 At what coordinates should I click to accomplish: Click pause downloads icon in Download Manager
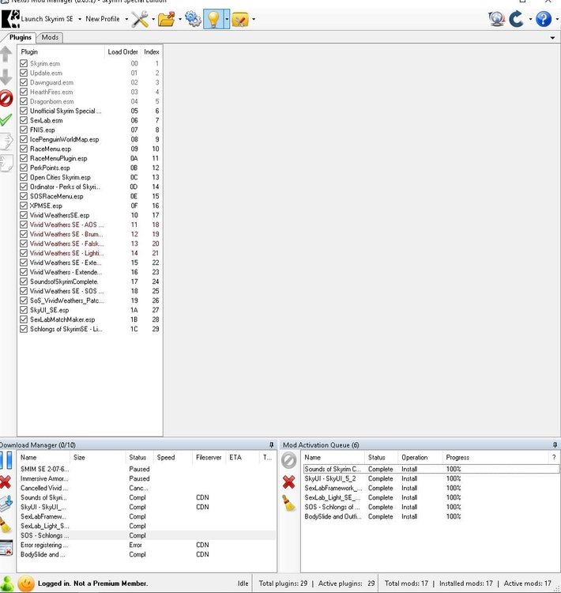(6, 460)
